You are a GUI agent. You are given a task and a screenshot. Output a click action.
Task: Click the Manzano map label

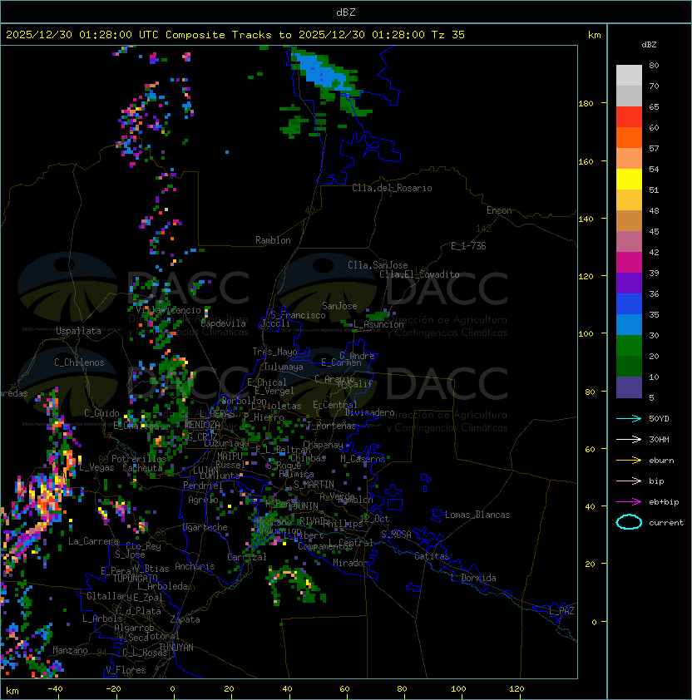(70, 650)
